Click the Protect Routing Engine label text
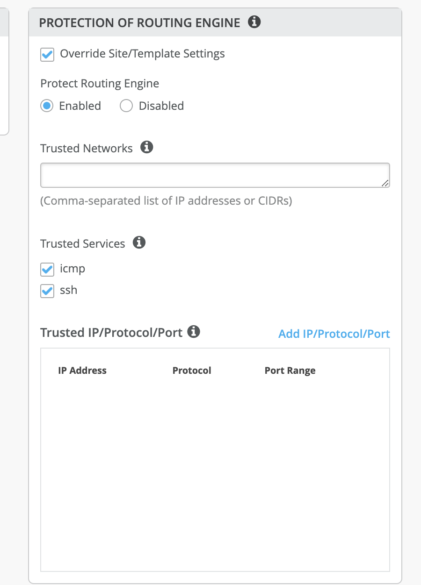The width and height of the screenshot is (421, 585). [x=100, y=84]
